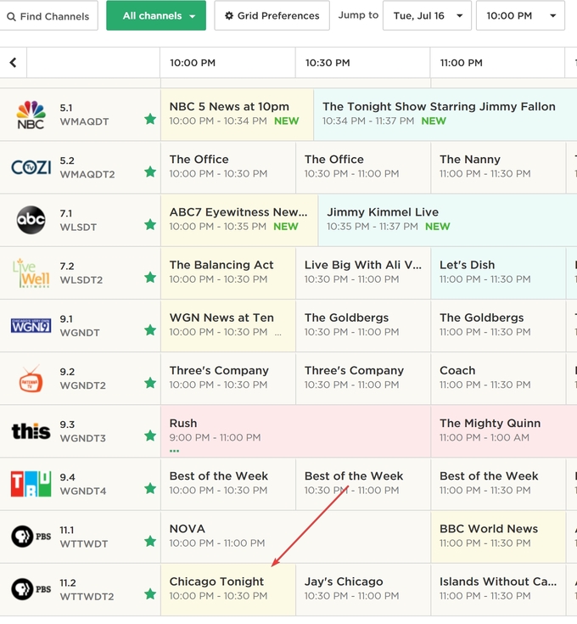The width and height of the screenshot is (577, 624).
Task: Open the Tue, Jul 16 date dropdown
Action: (x=427, y=15)
